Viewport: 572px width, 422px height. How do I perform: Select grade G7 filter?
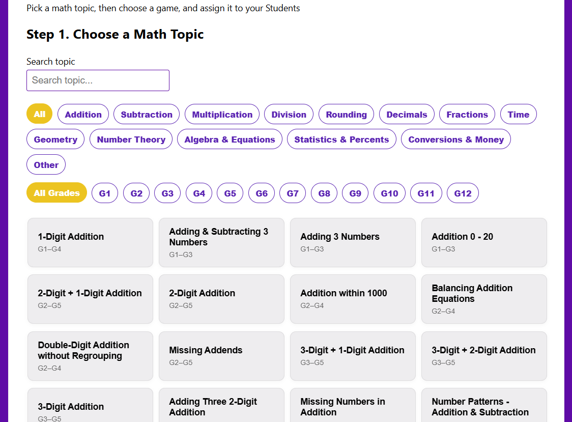point(293,193)
